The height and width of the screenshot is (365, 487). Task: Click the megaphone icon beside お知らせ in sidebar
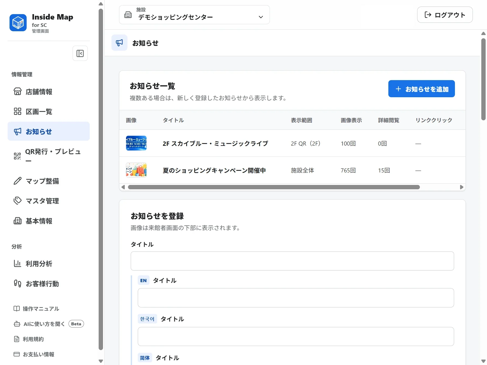click(x=17, y=131)
